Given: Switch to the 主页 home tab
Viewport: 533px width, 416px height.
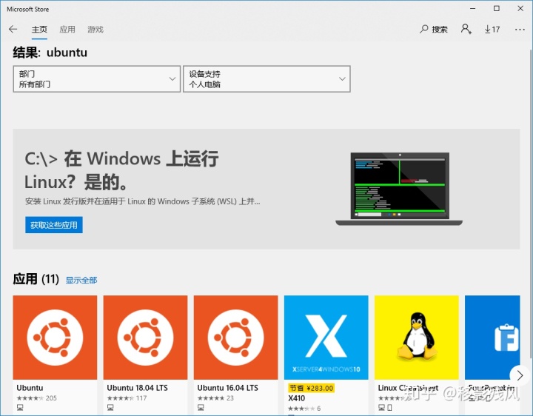Looking at the screenshot, I should tap(39, 30).
